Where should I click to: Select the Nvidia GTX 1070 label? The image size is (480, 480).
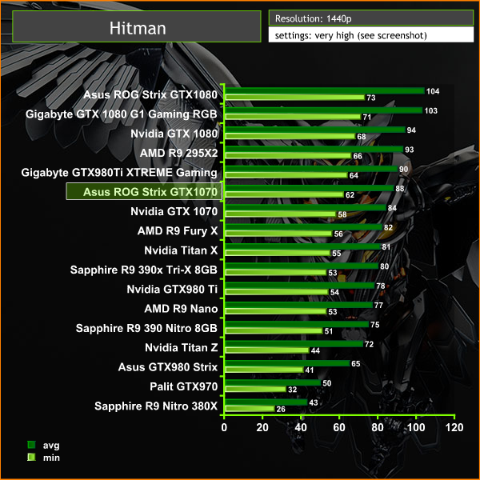tap(174, 211)
